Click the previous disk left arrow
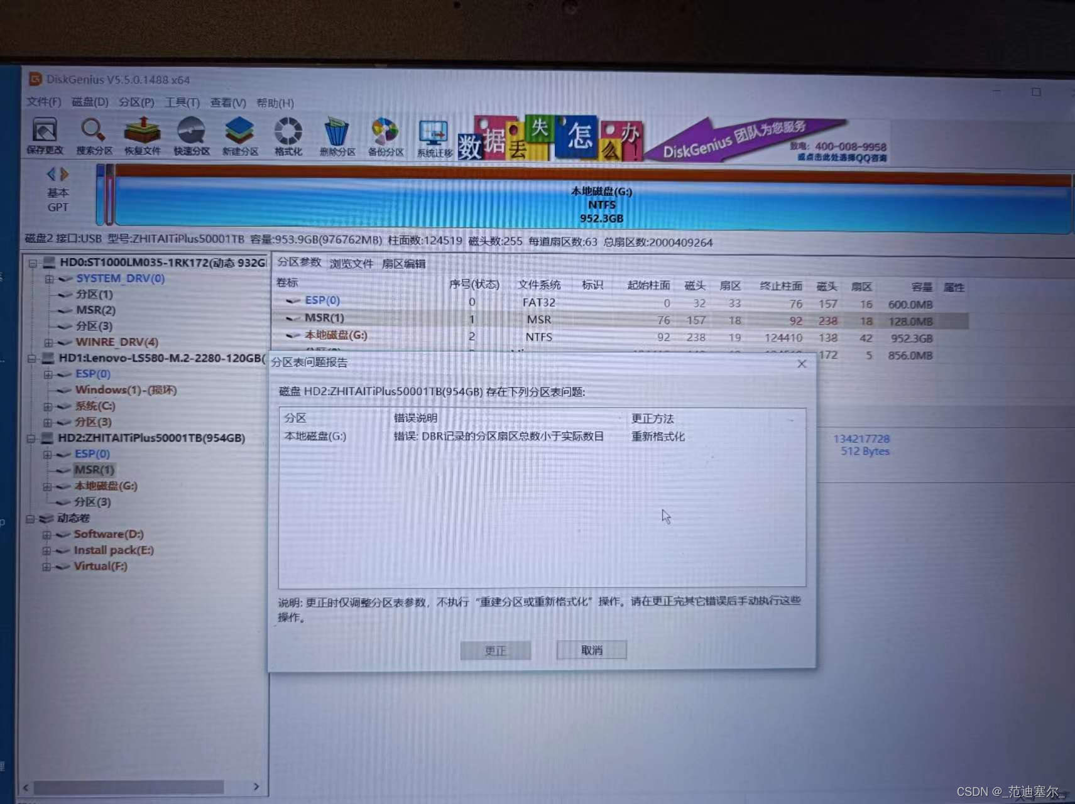 coord(51,174)
